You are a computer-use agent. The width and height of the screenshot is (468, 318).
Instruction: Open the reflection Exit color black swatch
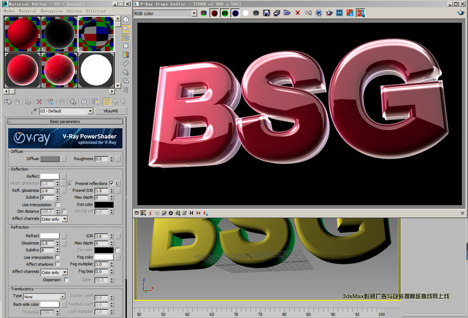pyautogui.click(x=104, y=205)
